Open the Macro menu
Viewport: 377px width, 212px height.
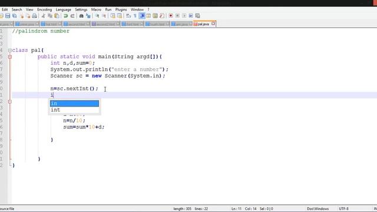(96, 9)
